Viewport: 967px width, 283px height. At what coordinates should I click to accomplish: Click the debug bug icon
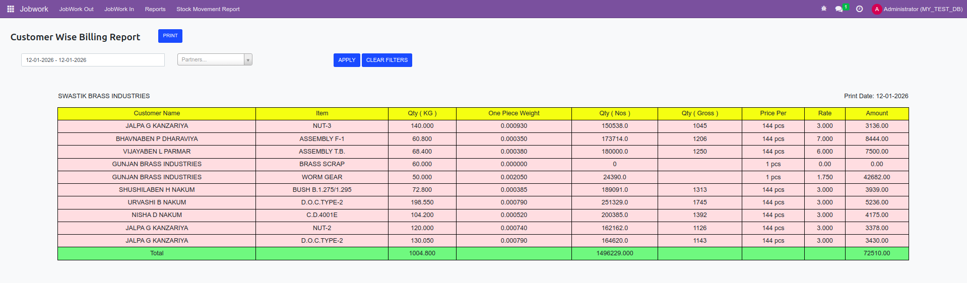tap(824, 9)
